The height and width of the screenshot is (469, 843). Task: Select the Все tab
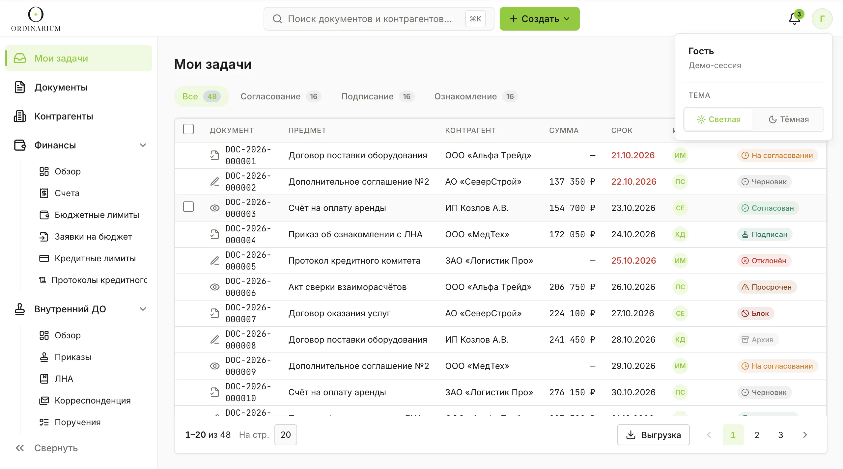coord(201,96)
